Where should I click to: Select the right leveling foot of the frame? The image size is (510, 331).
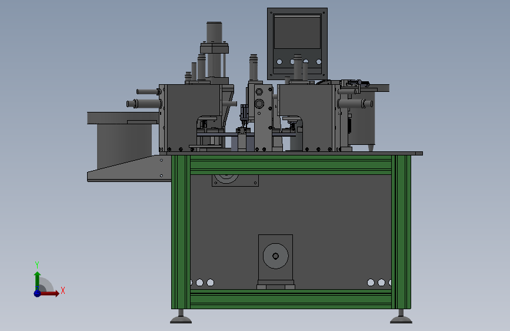pyautogui.click(x=401, y=317)
